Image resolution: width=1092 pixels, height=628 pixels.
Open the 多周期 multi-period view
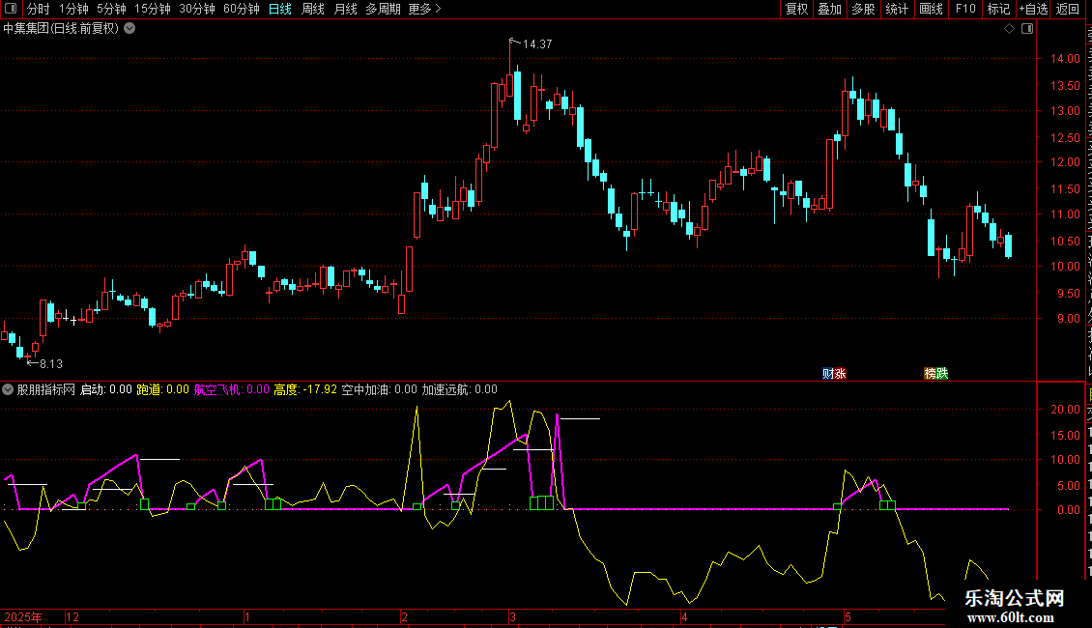383,9
